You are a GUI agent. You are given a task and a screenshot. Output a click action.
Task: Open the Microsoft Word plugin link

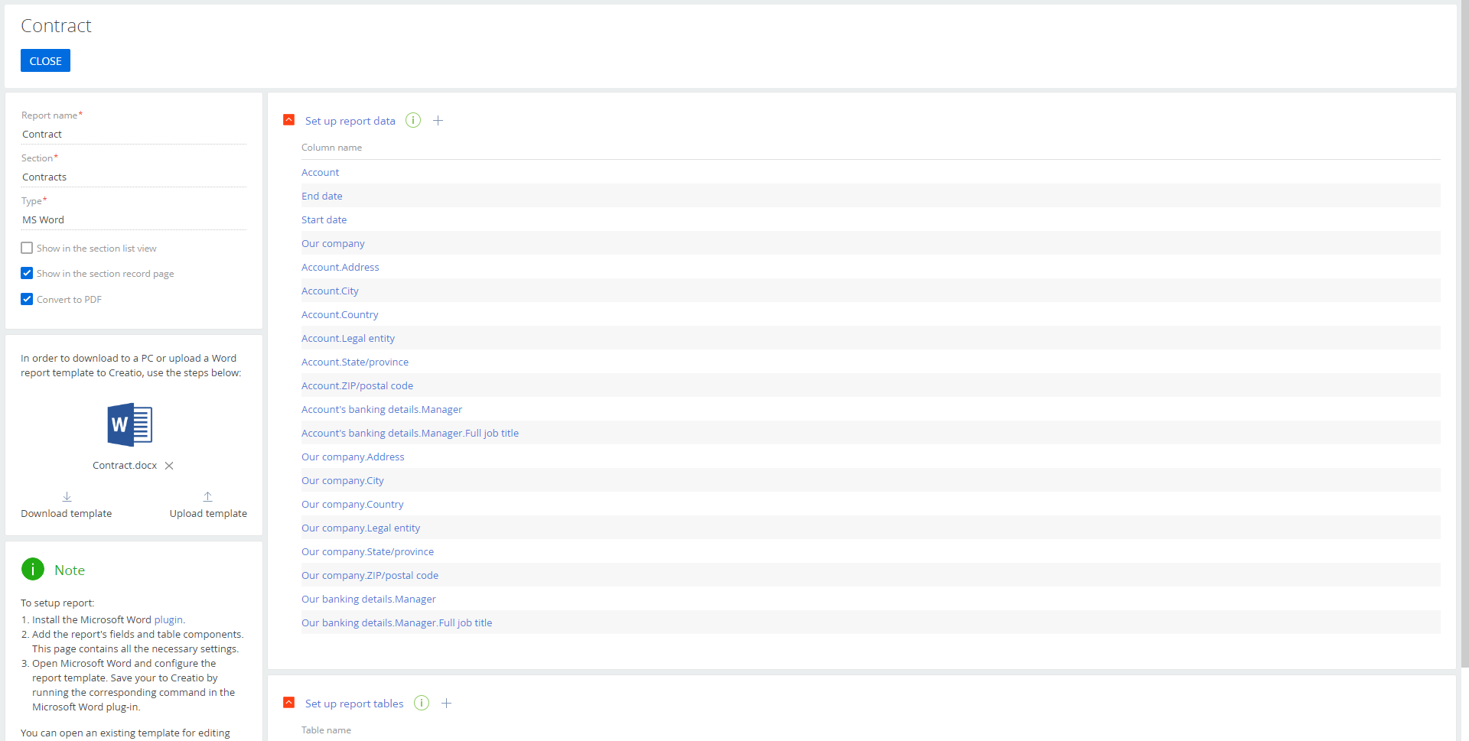pos(168,620)
